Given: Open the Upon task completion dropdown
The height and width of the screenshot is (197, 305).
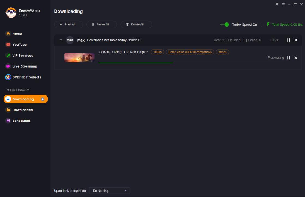Looking at the screenshot, I should [109, 190].
